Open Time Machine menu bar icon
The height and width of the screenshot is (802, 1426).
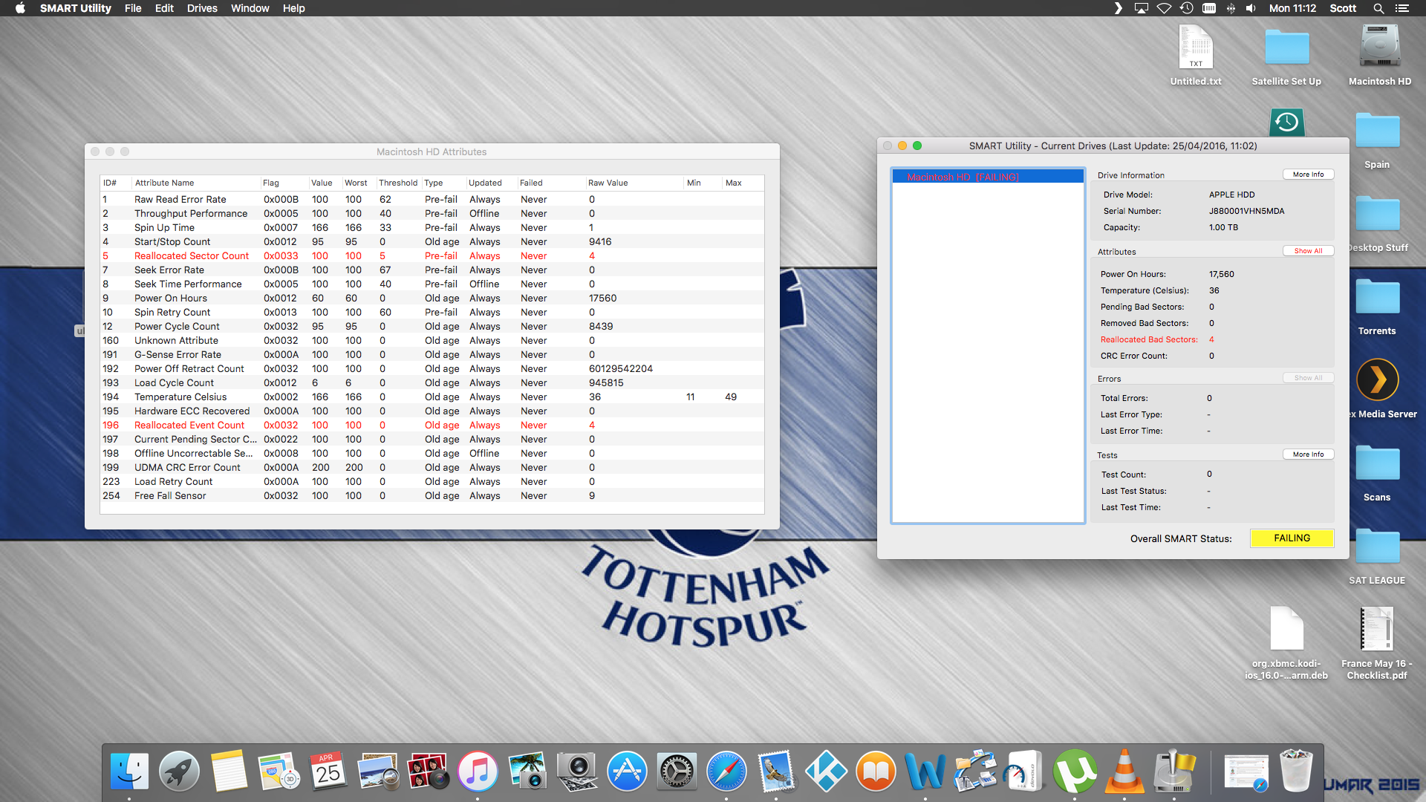pyautogui.click(x=1186, y=8)
